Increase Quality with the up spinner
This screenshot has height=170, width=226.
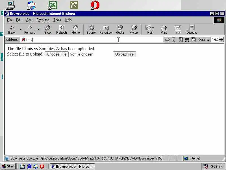[x=221, y=38]
